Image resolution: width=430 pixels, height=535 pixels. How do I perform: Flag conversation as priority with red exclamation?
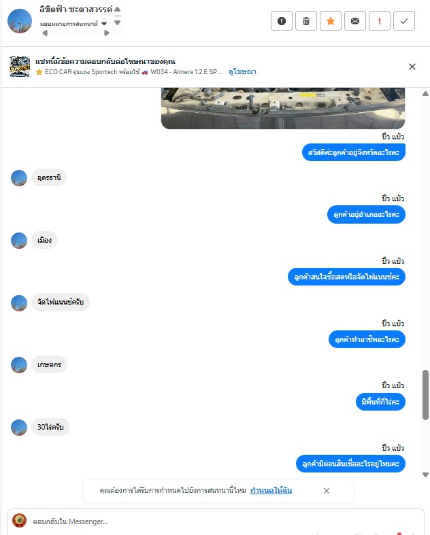380,21
